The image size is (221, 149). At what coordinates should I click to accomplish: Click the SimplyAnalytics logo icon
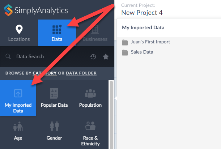[8, 10]
